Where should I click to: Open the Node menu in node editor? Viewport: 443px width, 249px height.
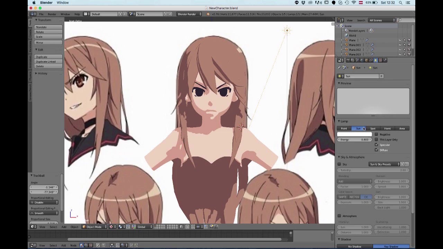click(73, 245)
